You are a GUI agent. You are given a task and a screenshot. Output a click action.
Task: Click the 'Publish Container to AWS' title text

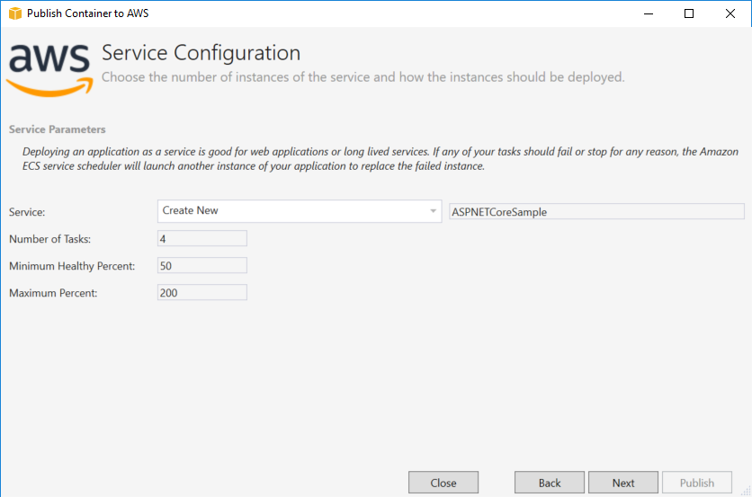(x=89, y=13)
